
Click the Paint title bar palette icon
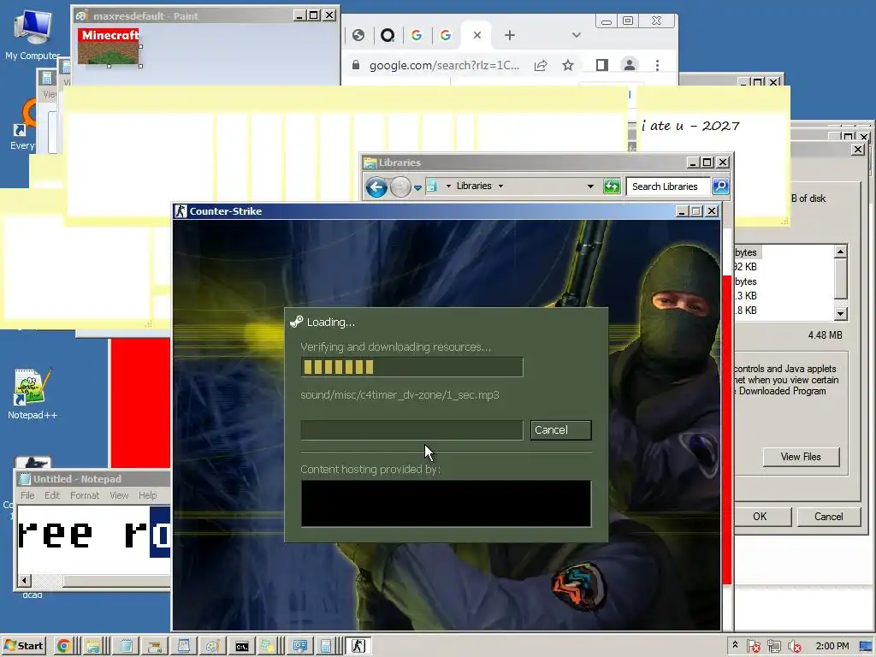click(82, 15)
